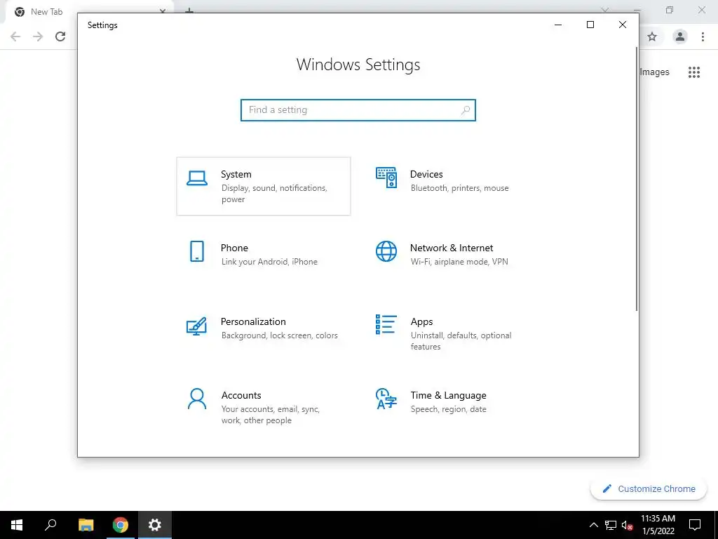This screenshot has height=539, width=718.
Task: Click the Settings gear taskbar icon
Action: [x=155, y=525]
